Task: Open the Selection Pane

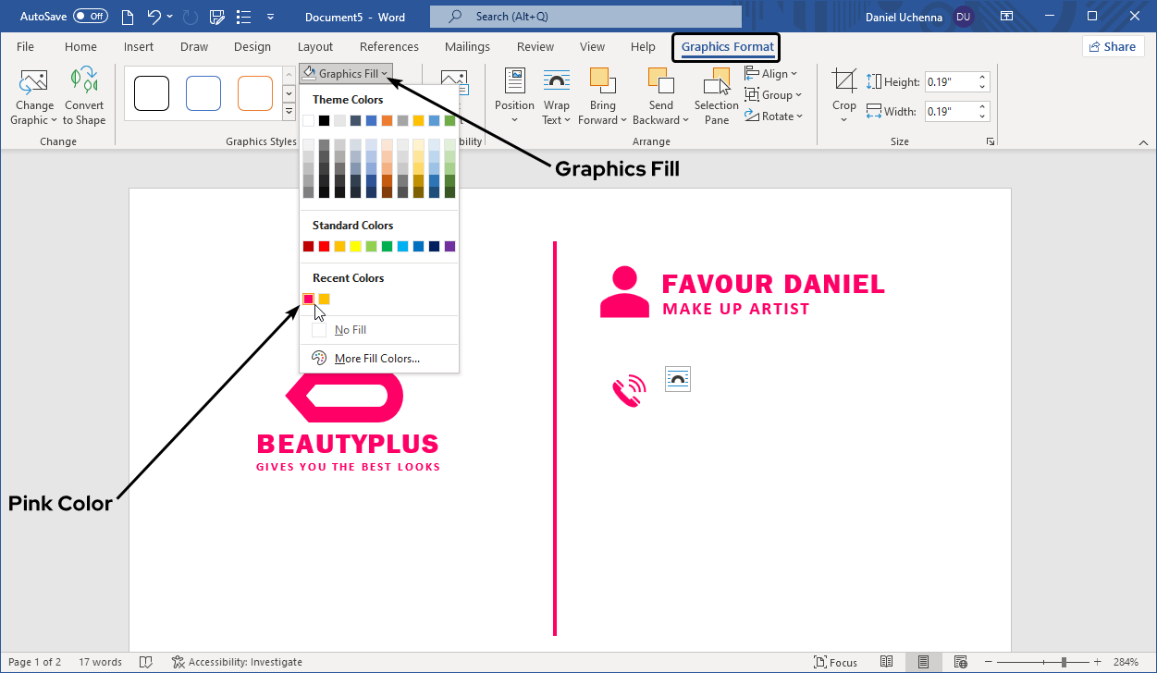Action: coord(717,81)
